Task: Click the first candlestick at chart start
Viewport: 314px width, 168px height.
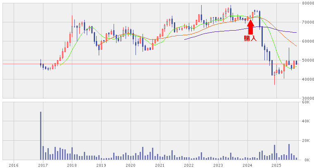Action: click(40, 63)
